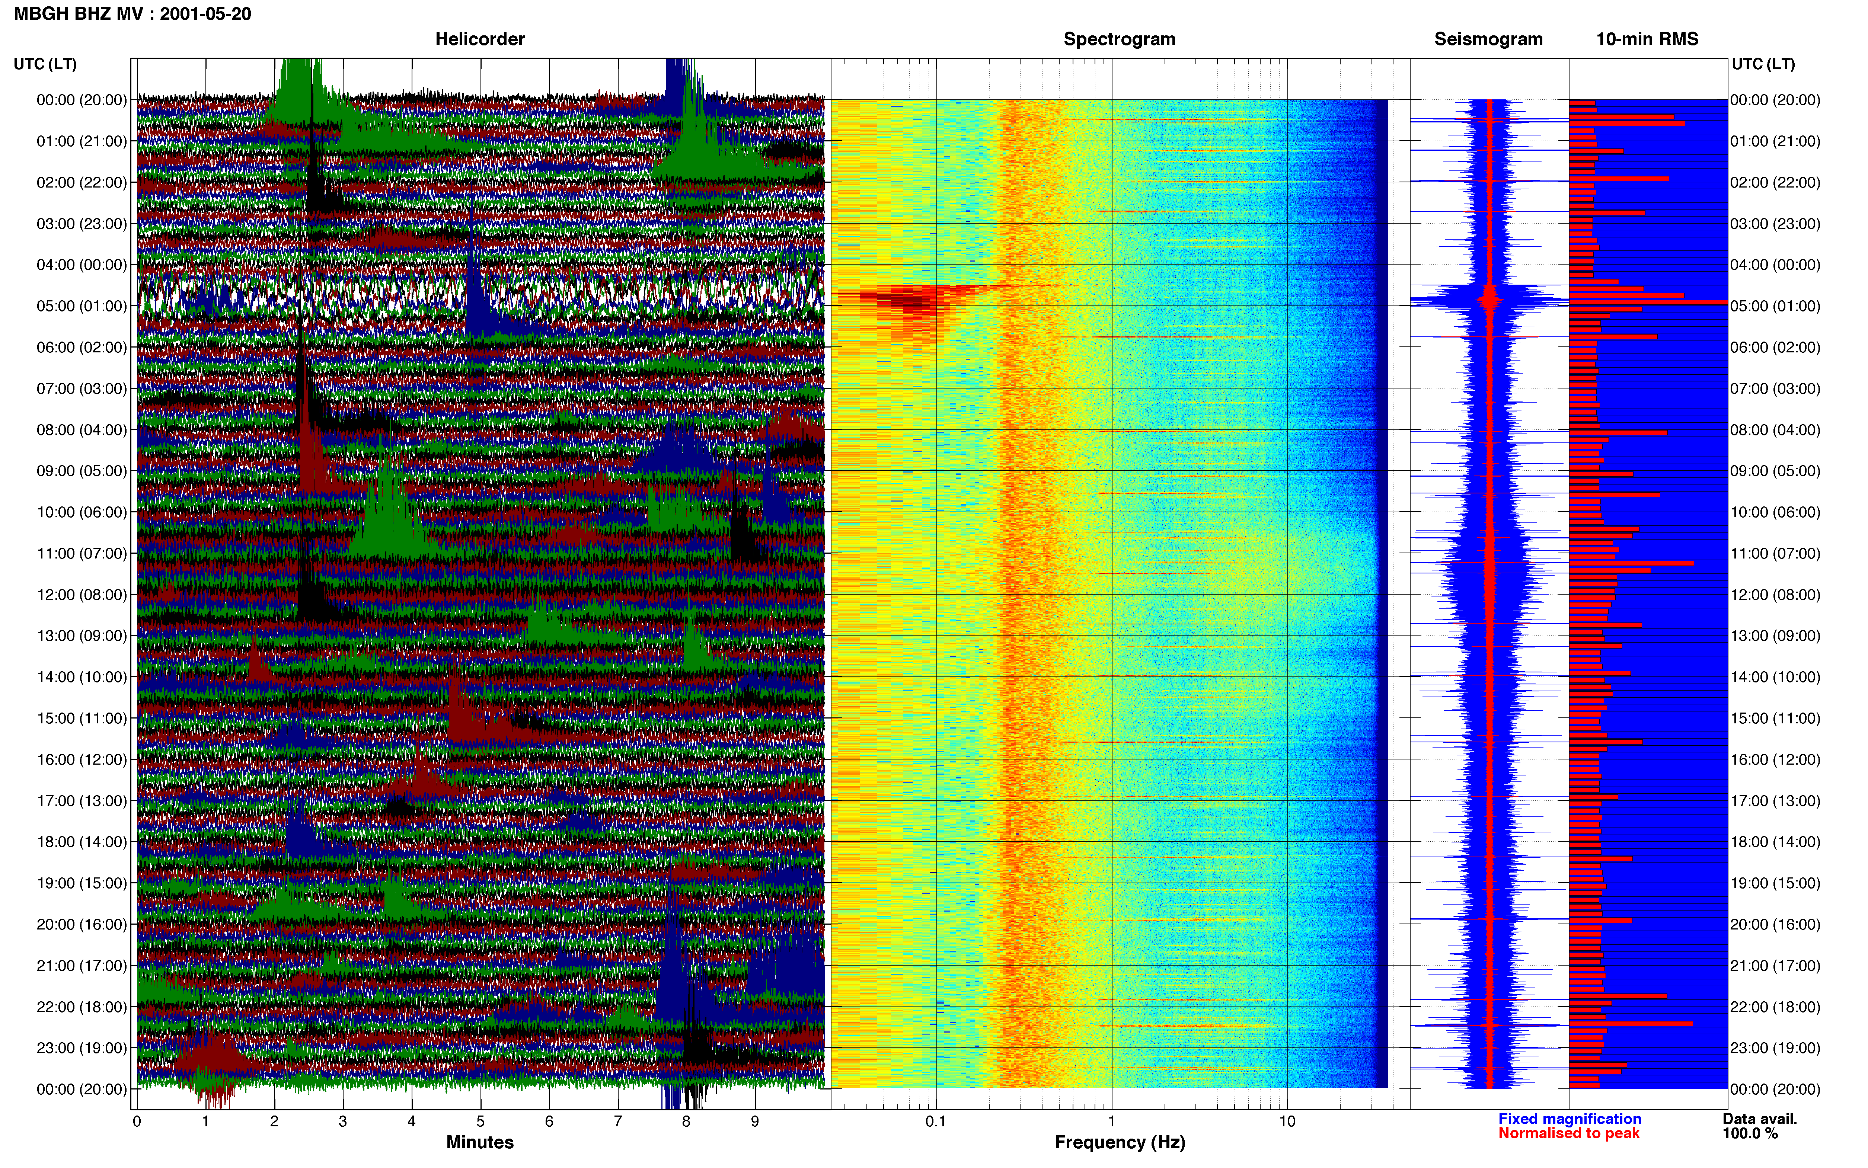Click helicorder time label 18:00 (14:00)
The image size is (1868, 1168).
coord(82,842)
